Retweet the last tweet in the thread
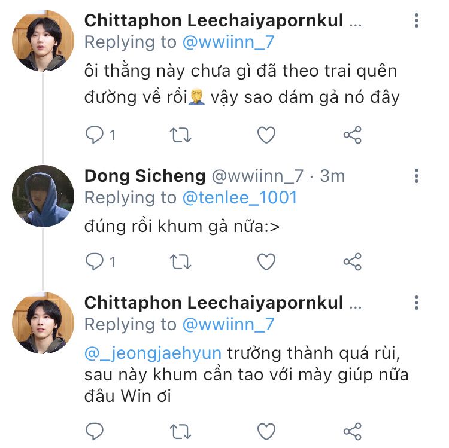Viewport: 449px width, 448px height. click(180, 431)
